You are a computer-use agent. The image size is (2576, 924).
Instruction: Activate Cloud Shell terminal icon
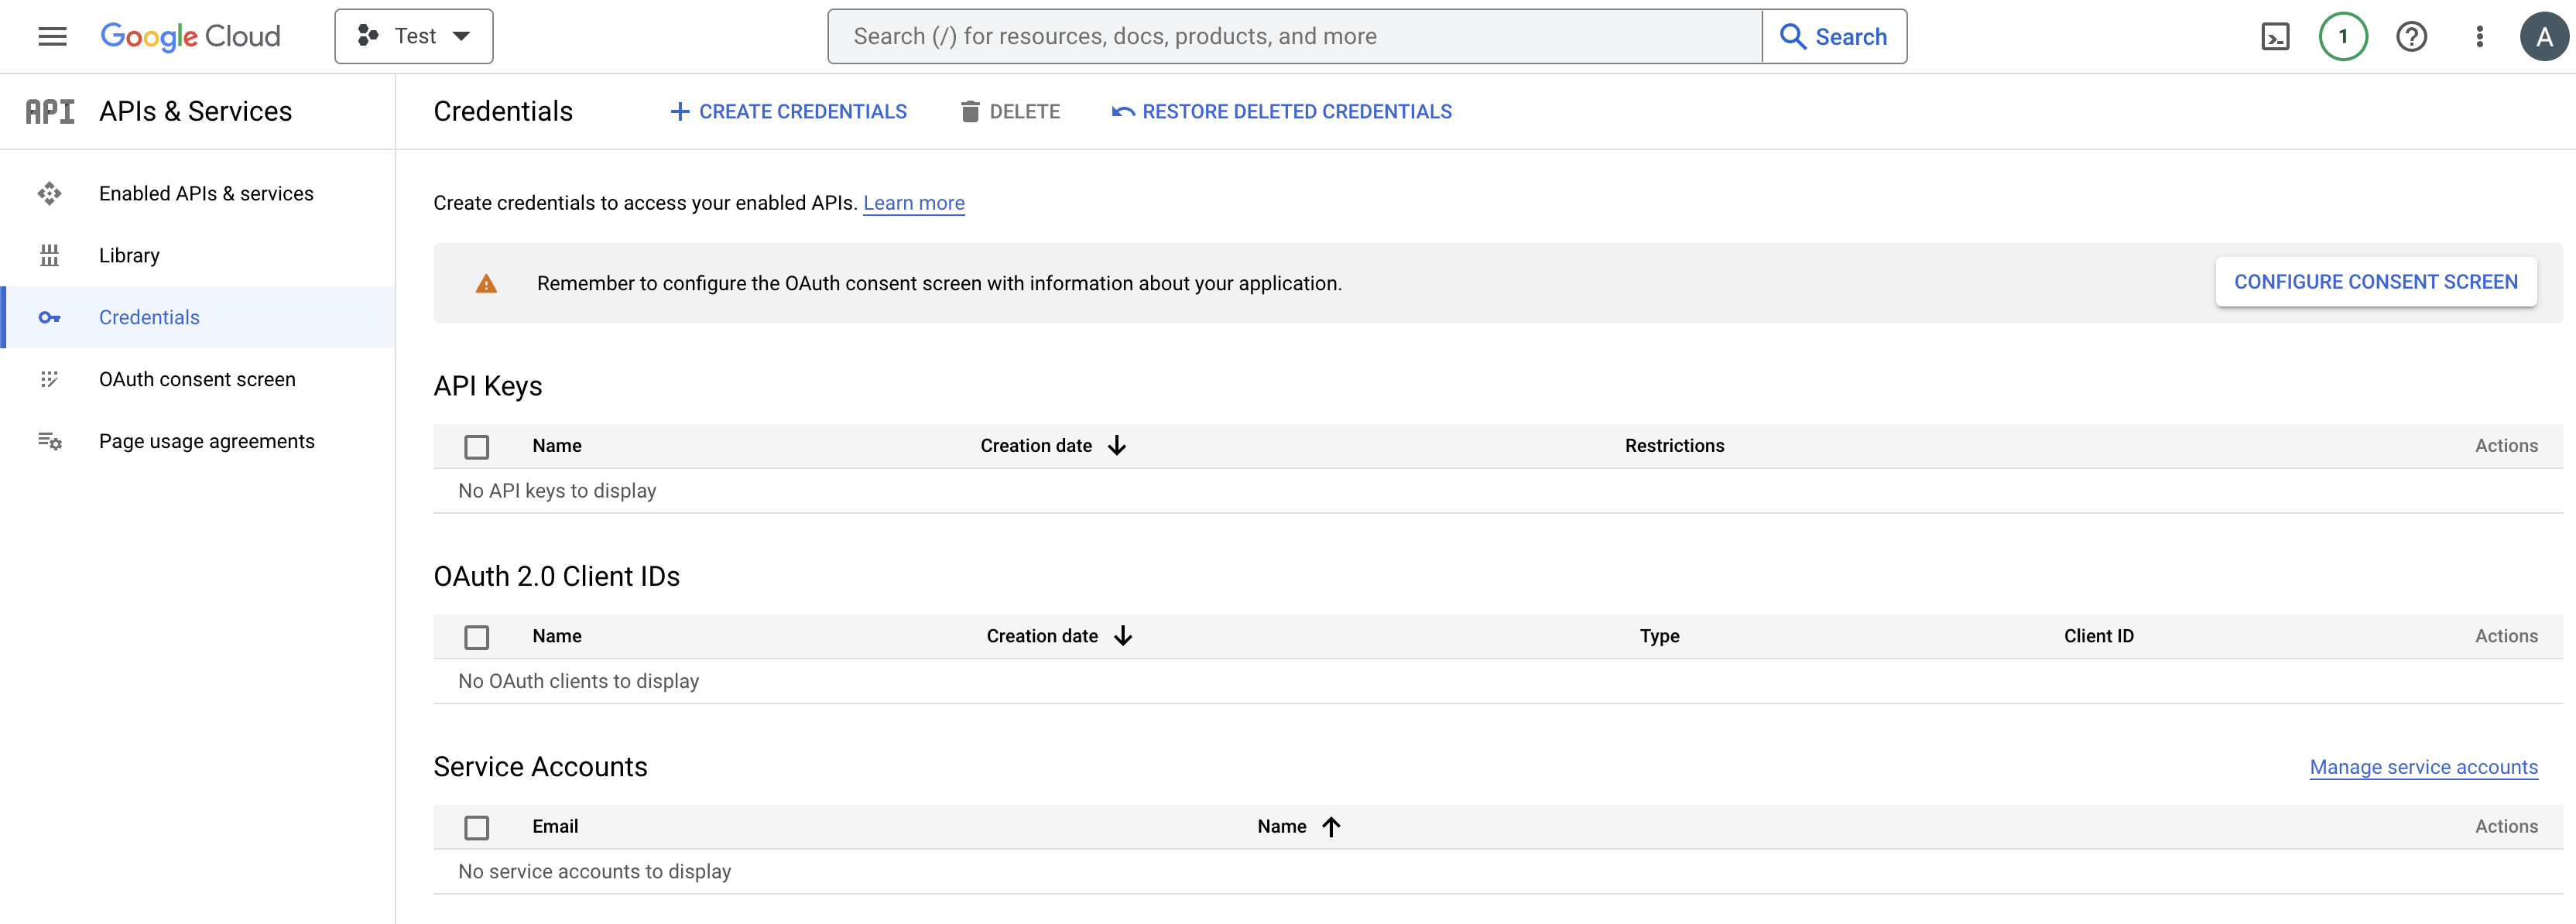pos(2275,37)
